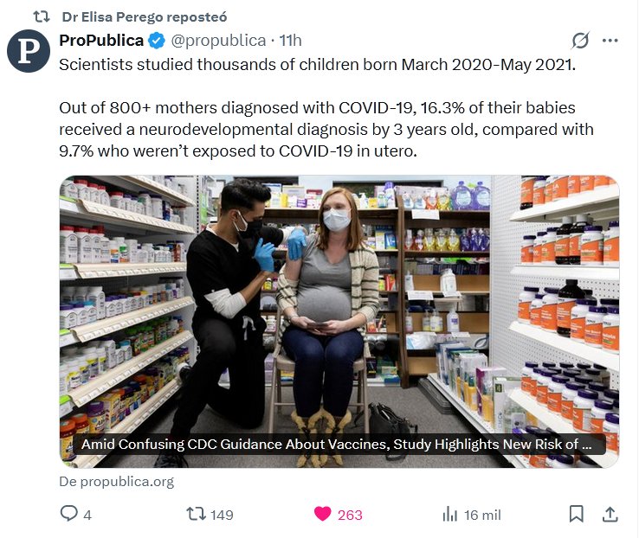Open the three-dot more options menu

point(610,41)
